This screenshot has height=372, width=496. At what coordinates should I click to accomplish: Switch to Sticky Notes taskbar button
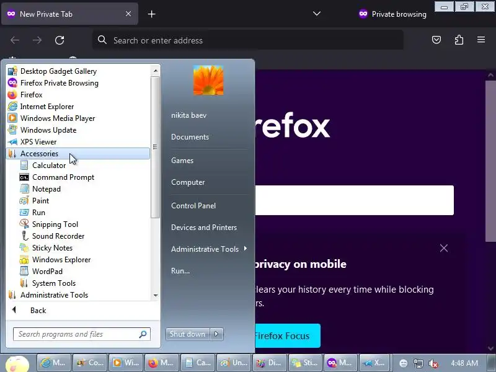coord(306,363)
